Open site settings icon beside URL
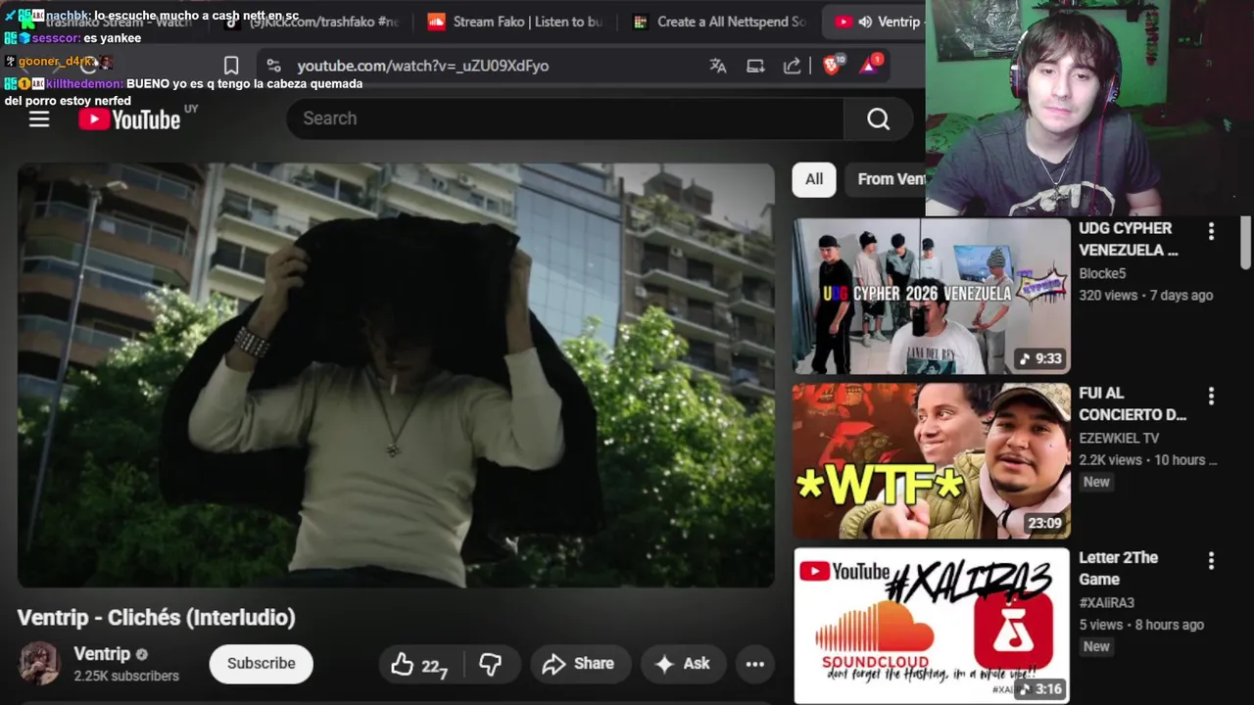1254x705 pixels. (273, 66)
